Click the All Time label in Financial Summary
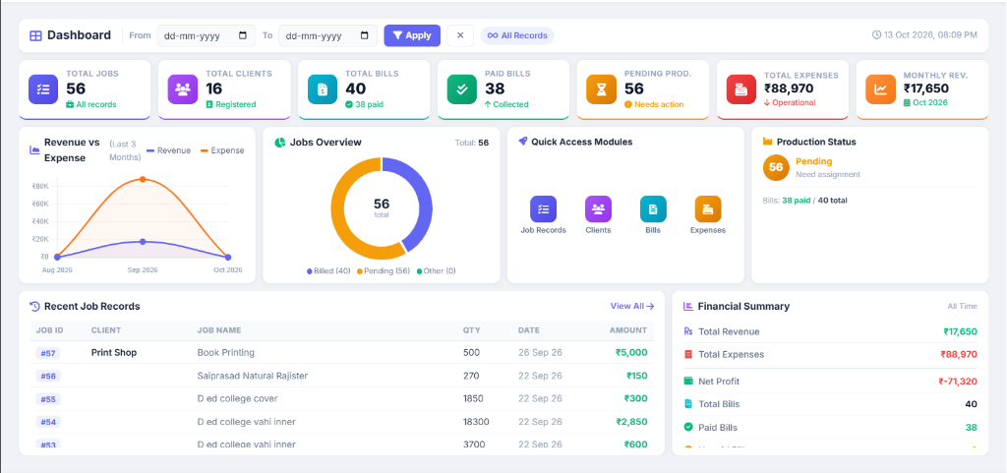Screen dimensions: 1007x473 click(962, 306)
